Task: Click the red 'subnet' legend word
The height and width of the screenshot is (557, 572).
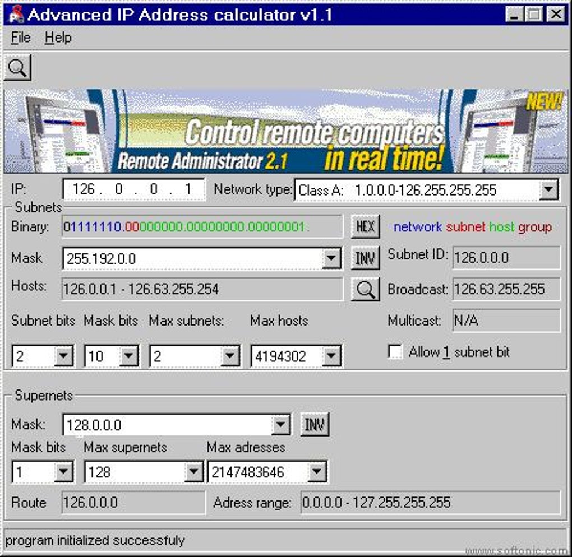Action: pos(465,227)
